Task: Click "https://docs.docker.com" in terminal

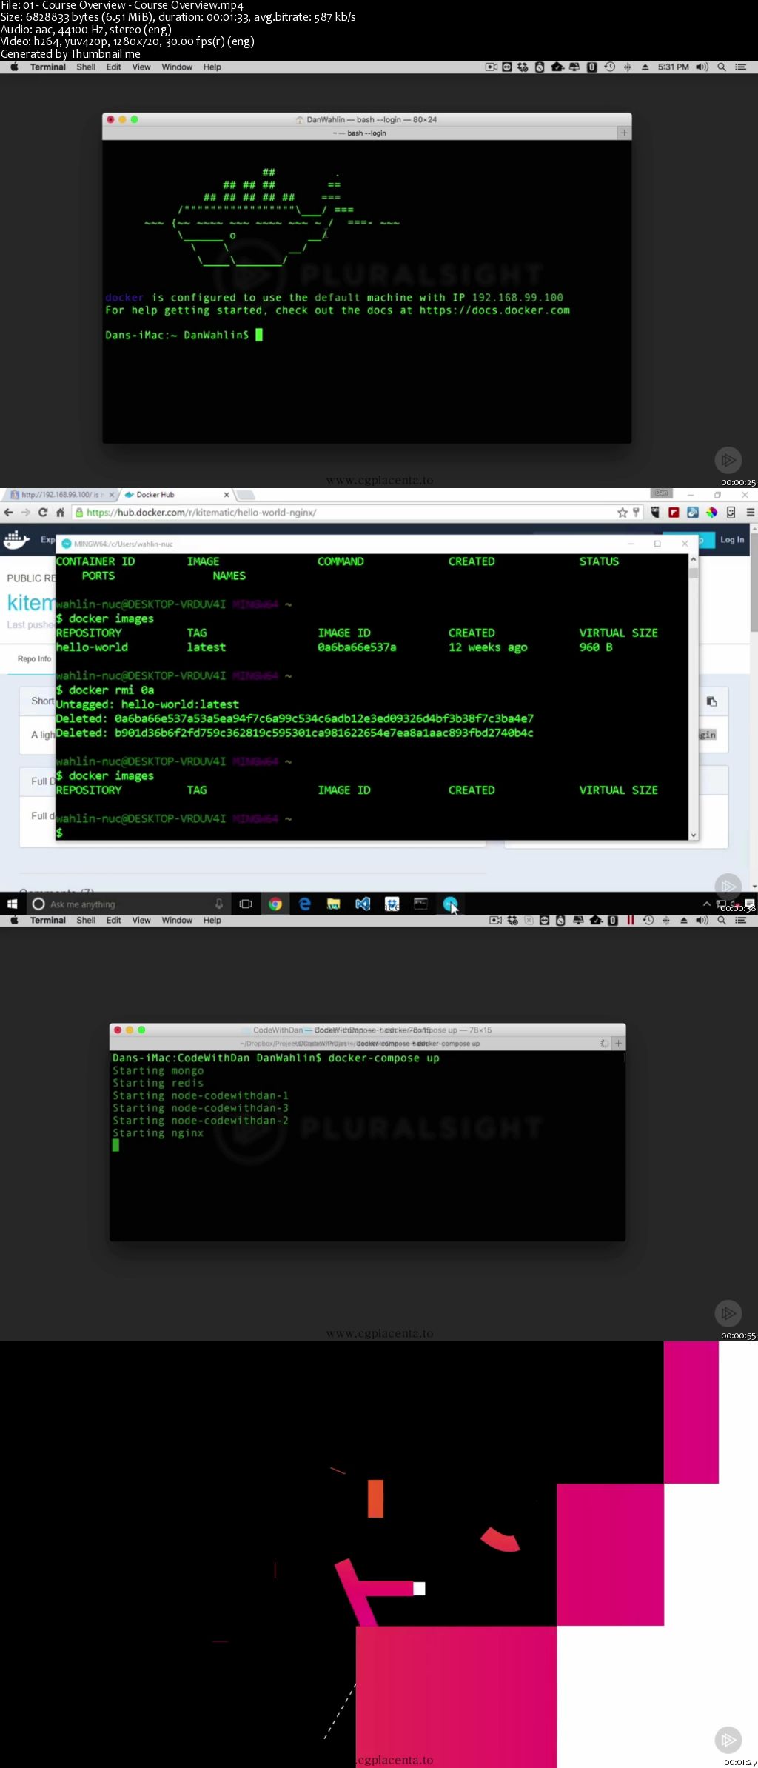Action: click(494, 310)
